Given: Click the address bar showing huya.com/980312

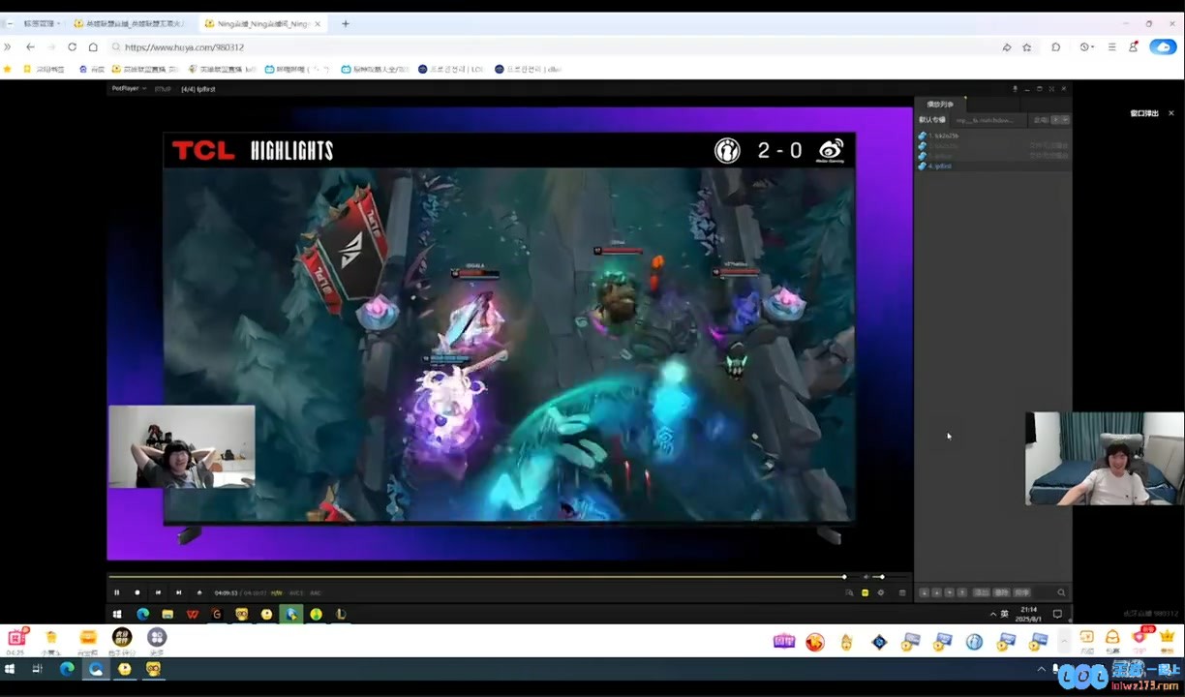Looking at the screenshot, I should [x=552, y=46].
